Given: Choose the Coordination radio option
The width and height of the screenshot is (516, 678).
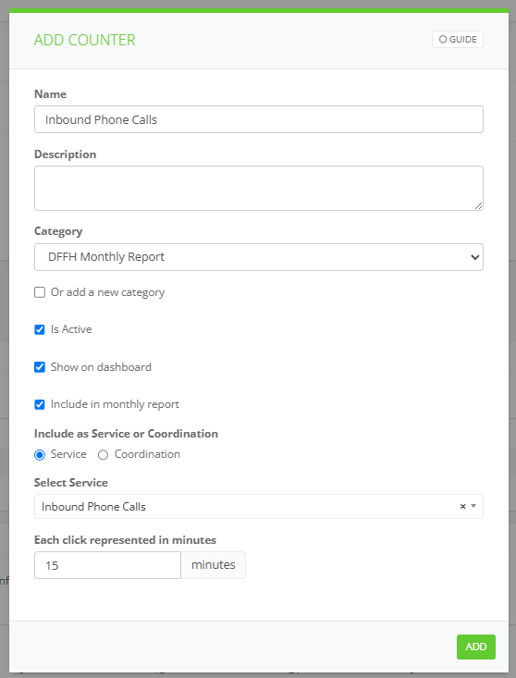Looking at the screenshot, I should (x=103, y=455).
